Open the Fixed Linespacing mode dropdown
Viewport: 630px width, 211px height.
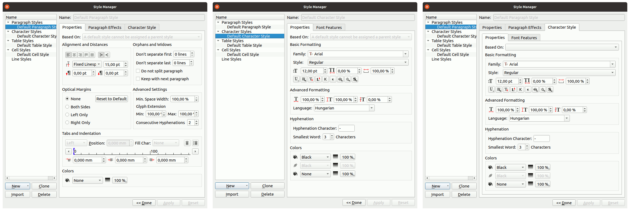[87, 64]
